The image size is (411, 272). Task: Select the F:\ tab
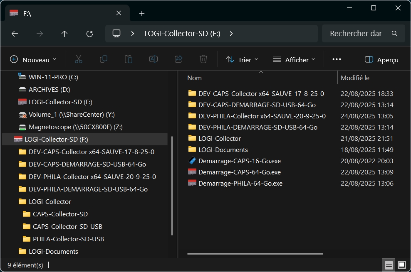67,13
